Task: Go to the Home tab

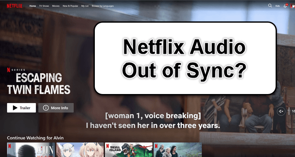Action: pos(32,6)
